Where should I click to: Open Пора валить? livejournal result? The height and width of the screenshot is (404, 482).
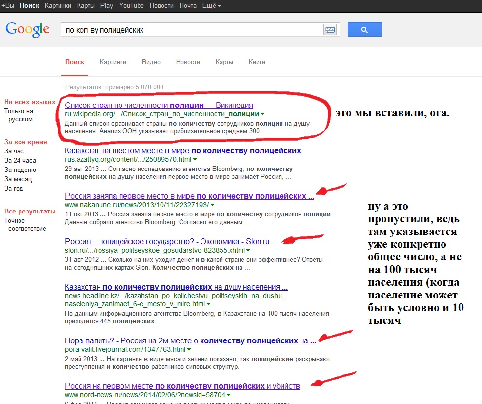click(190, 341)
